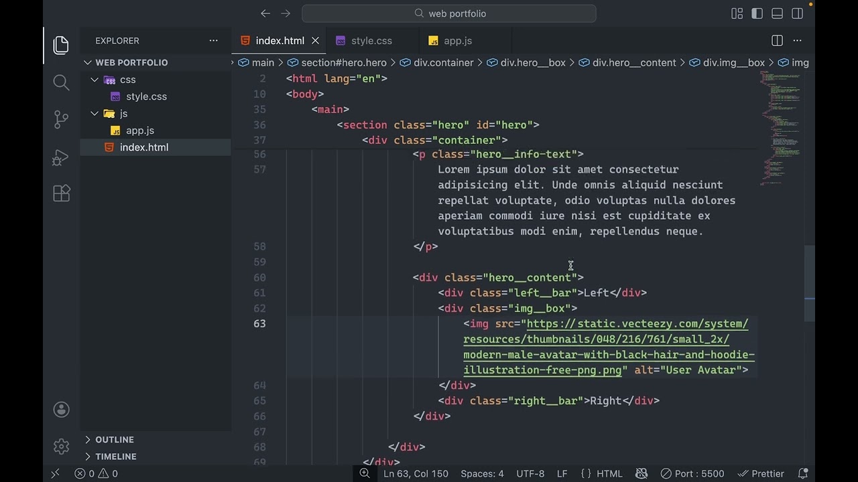Open style.css in the explorer
The image size is (858, 482).
[x=146, y=96]
